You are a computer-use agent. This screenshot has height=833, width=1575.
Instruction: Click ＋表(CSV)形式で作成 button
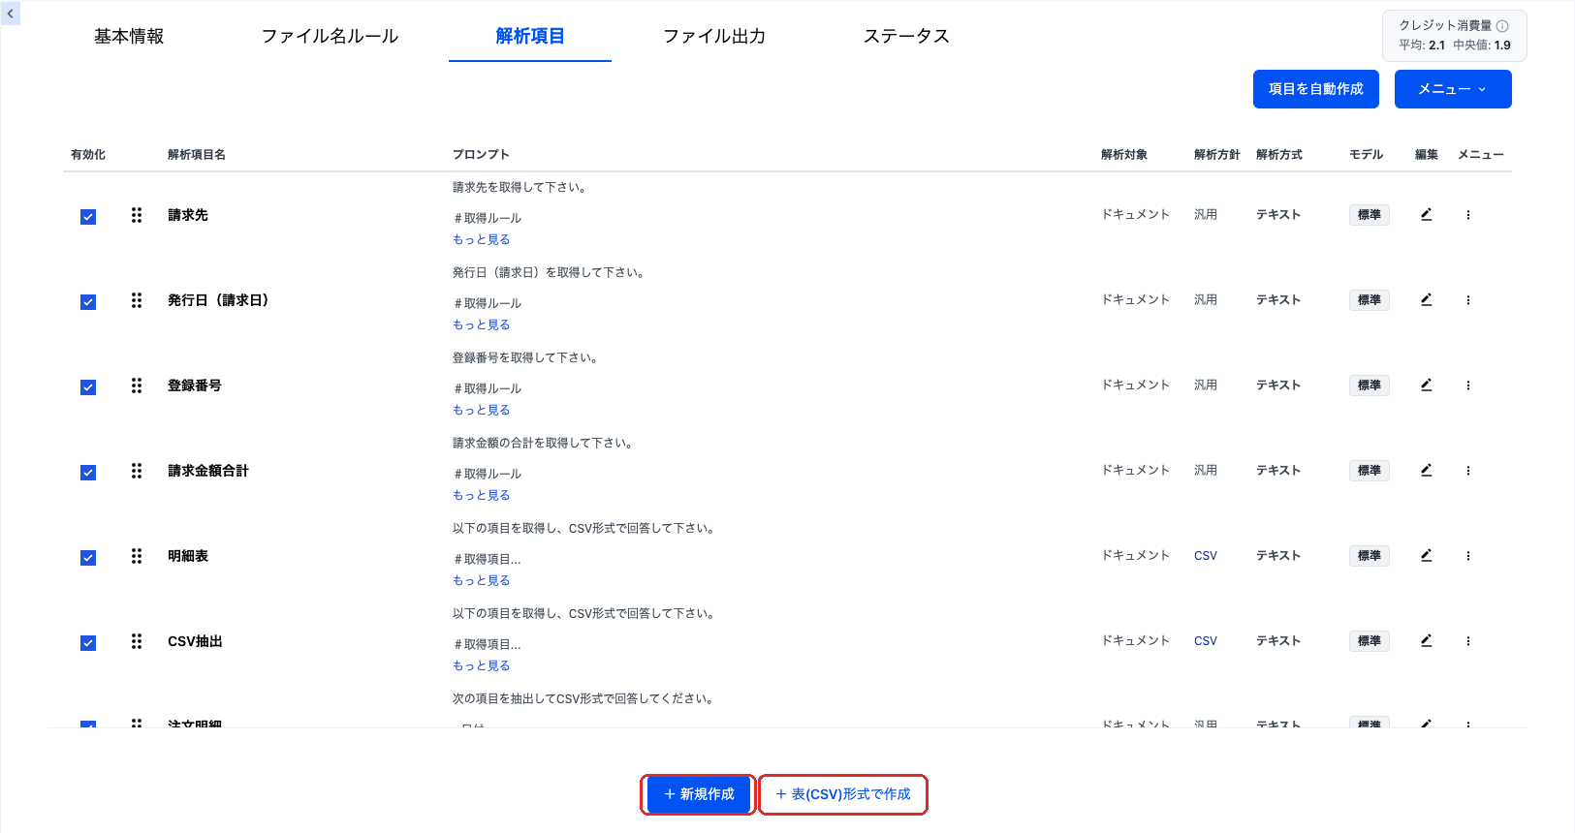point(843,794)
